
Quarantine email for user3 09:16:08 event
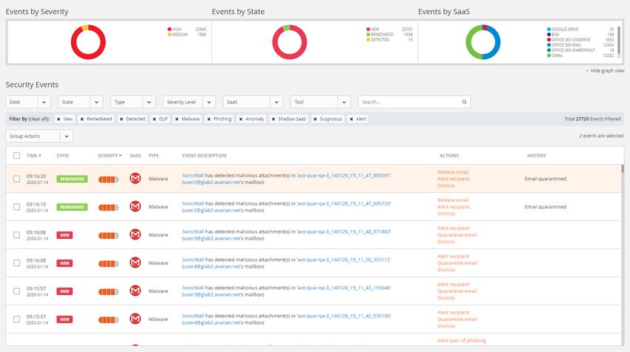(457, 235)
